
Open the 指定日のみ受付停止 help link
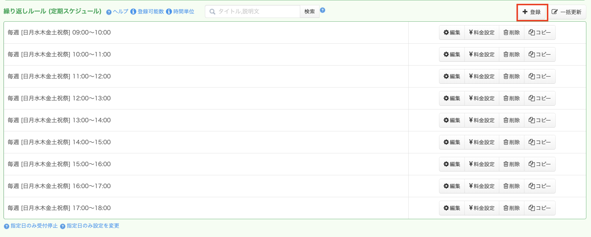coord(34,226)
